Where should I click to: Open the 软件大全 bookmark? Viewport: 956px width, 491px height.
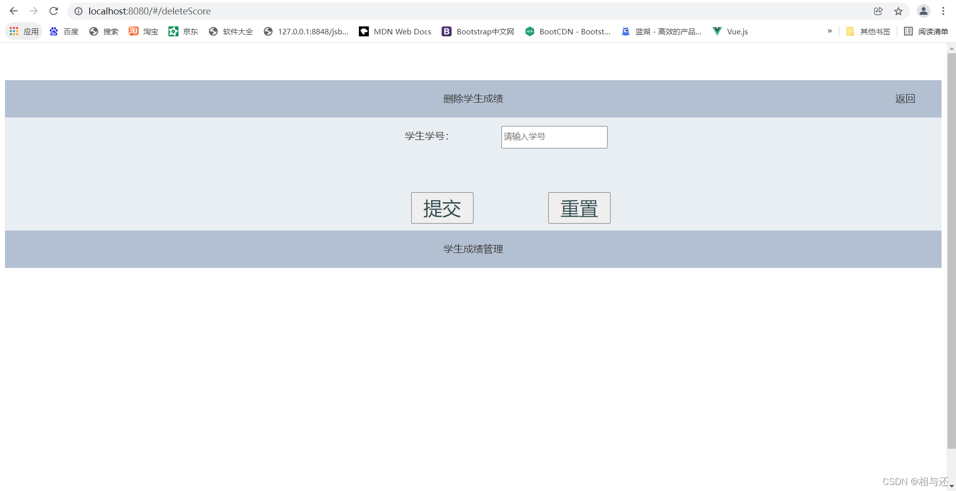[231, 31]
